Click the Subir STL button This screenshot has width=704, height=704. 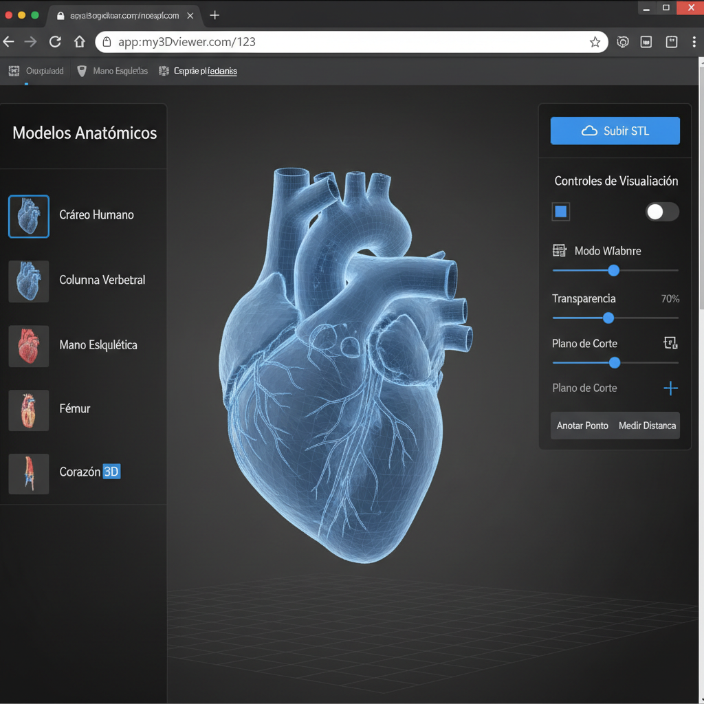coord(615,131)
